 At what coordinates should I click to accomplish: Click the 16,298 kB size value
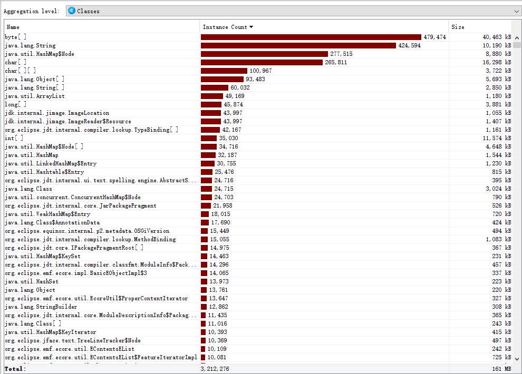click(x=497, y=62)
